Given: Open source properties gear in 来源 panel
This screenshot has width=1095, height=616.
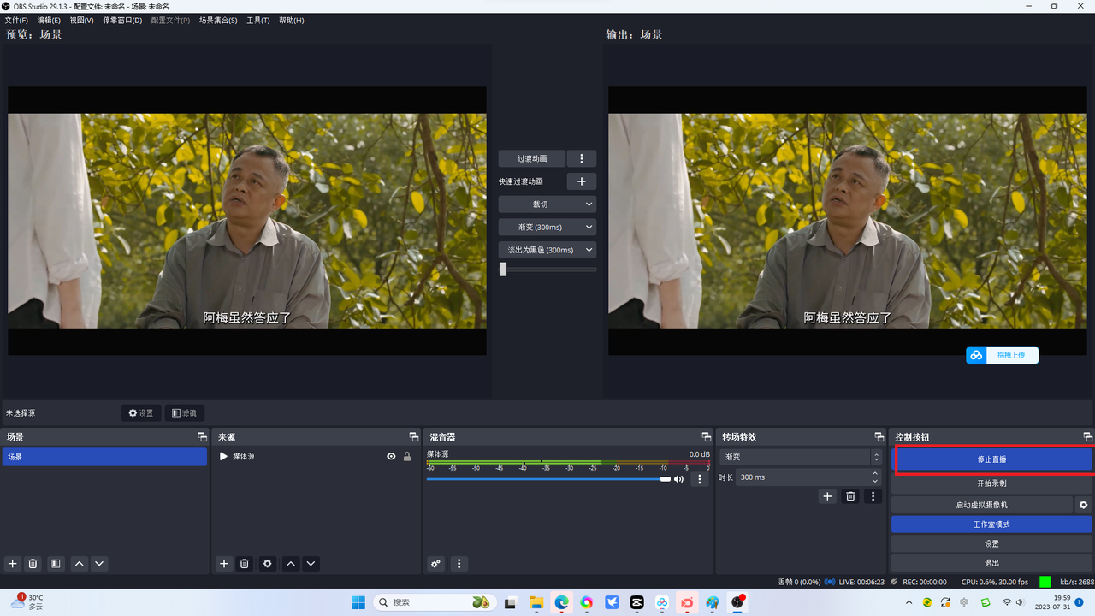Looking at the screenshot, I should pyautogui.click(x=268, y=564).
